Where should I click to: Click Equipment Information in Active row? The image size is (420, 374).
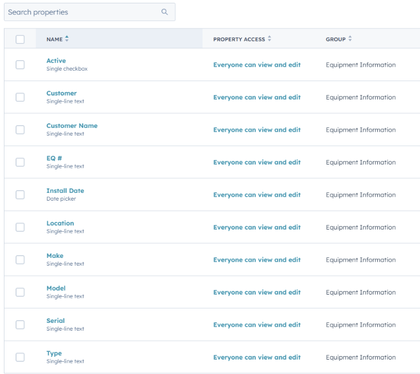click(361, 65)
